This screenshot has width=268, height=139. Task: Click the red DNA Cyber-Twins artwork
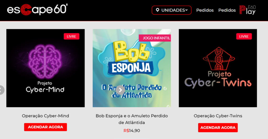pyautogui.click(x=218, y=68)
